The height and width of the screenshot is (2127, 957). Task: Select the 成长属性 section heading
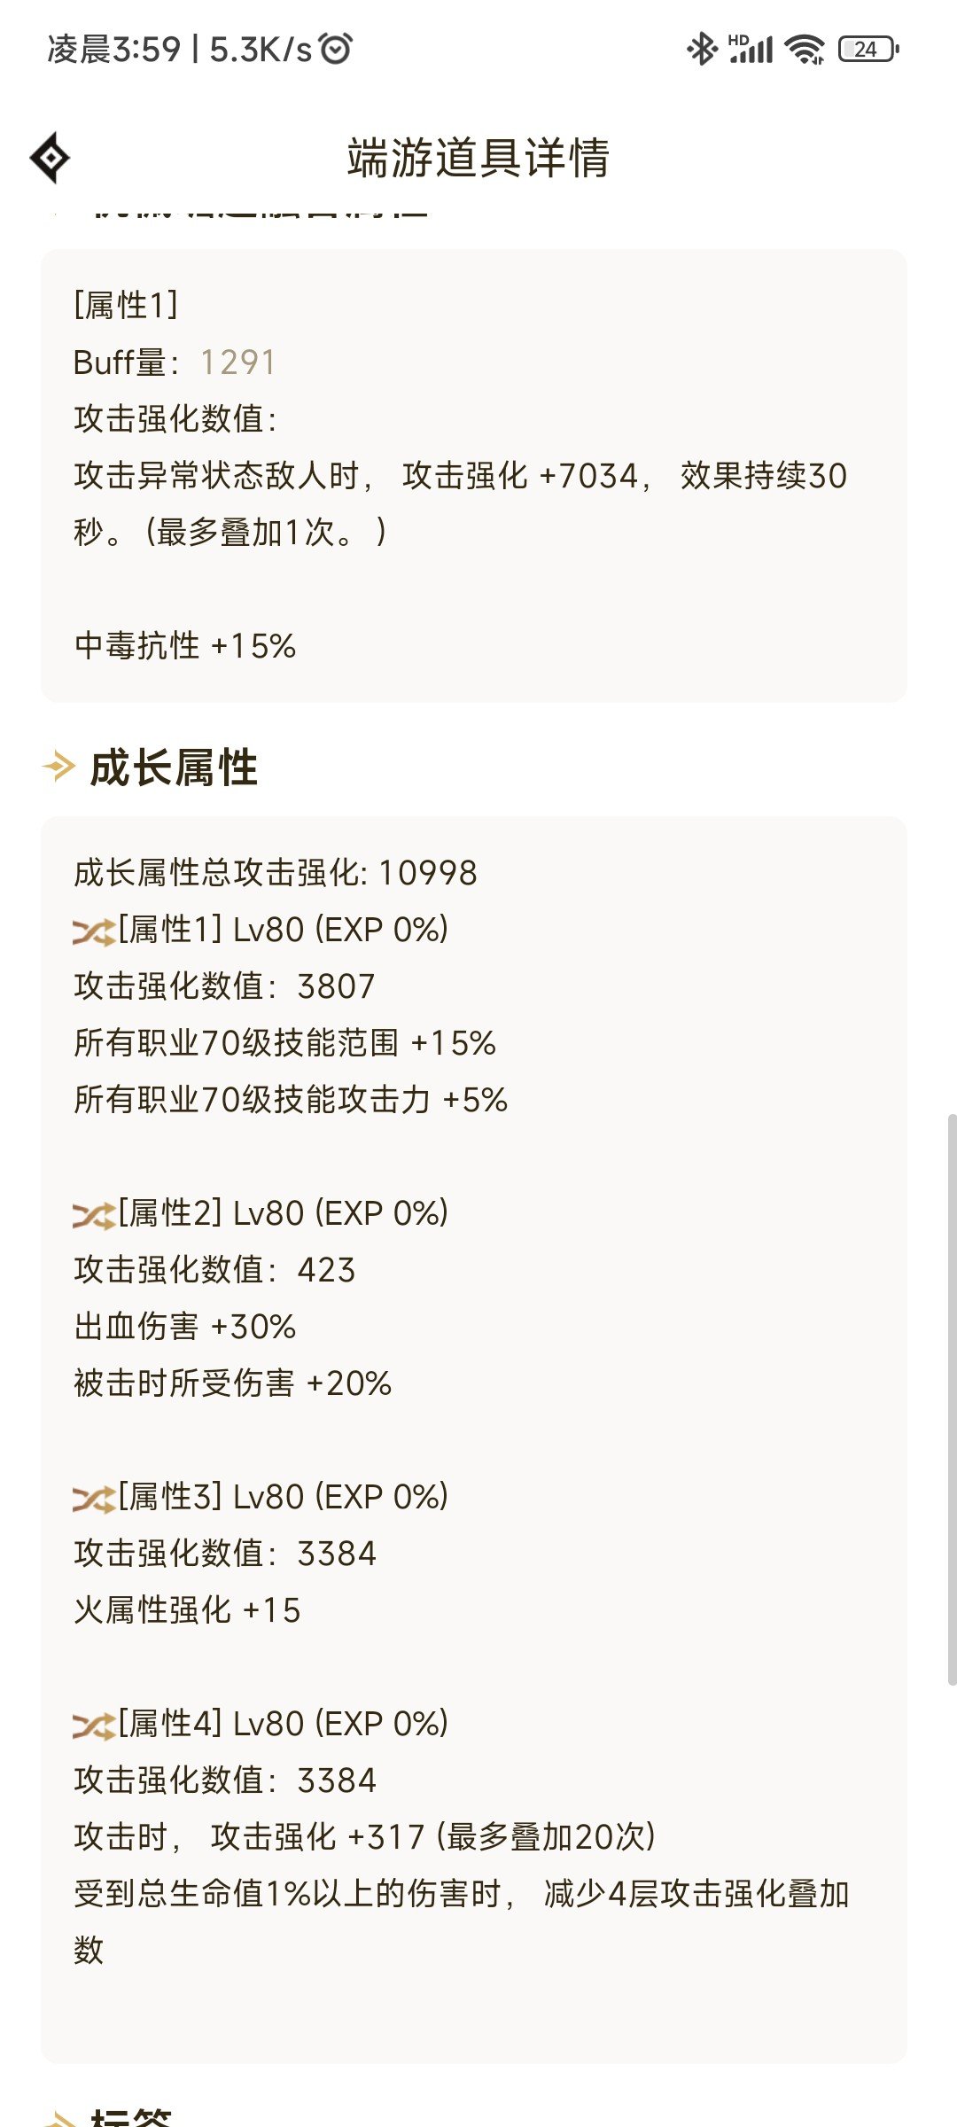click(174, 767)
